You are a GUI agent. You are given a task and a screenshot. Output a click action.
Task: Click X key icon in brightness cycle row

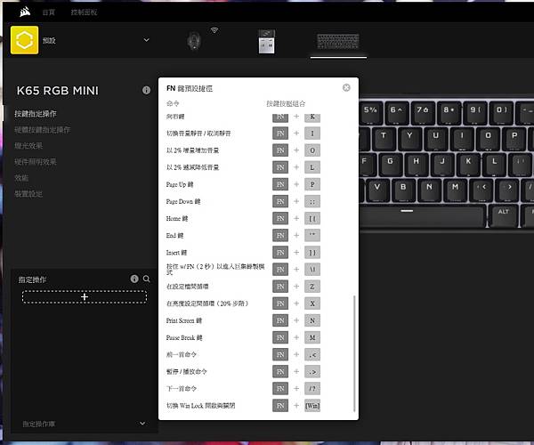312,303
